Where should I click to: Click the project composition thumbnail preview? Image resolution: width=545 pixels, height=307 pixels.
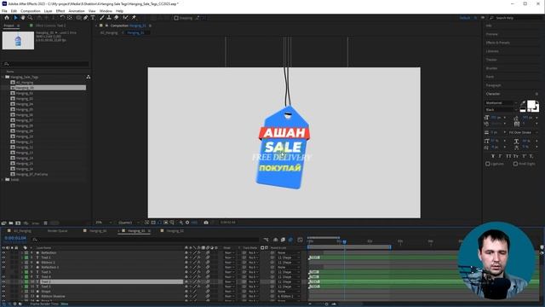(18, 40)
